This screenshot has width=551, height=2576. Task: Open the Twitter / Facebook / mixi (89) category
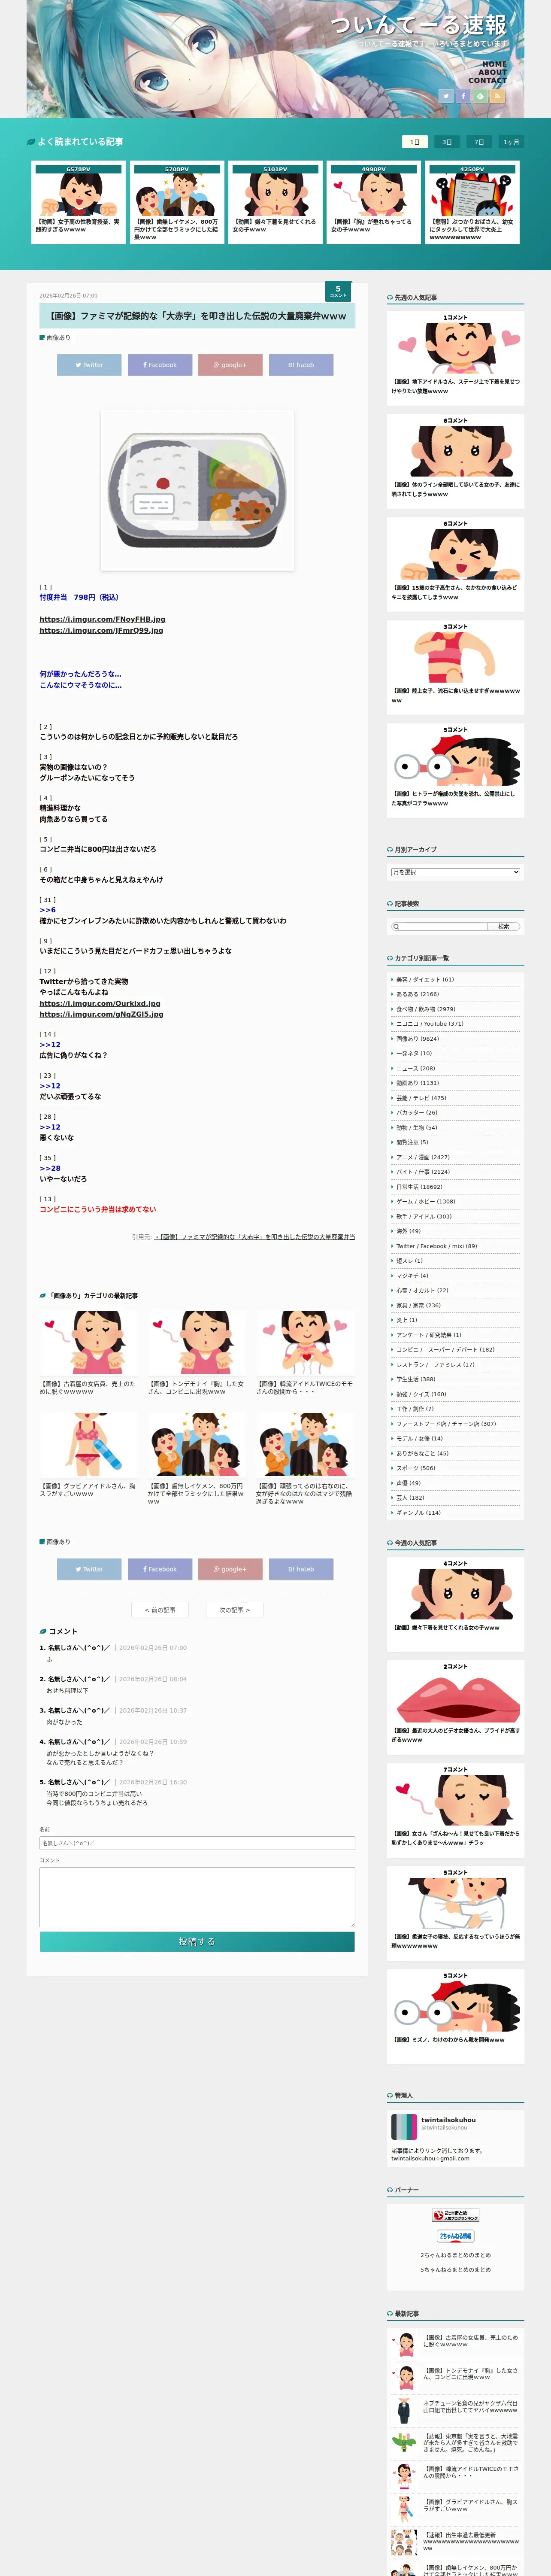pyautogui.click(x=436, y=1246)
